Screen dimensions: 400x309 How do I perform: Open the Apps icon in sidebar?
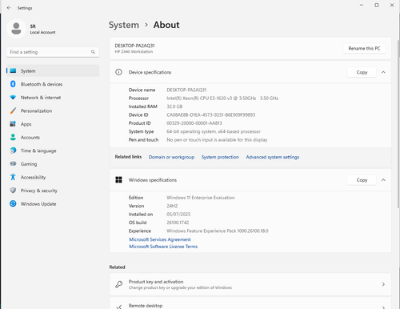(13, 124)
